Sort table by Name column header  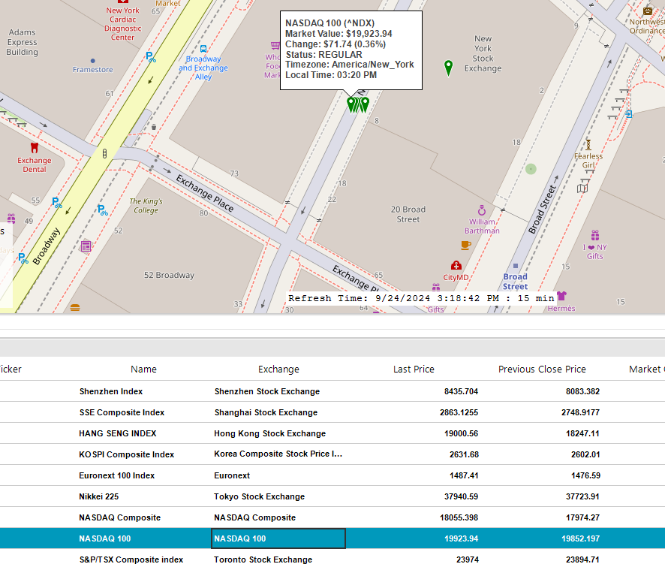click(143, 369)
